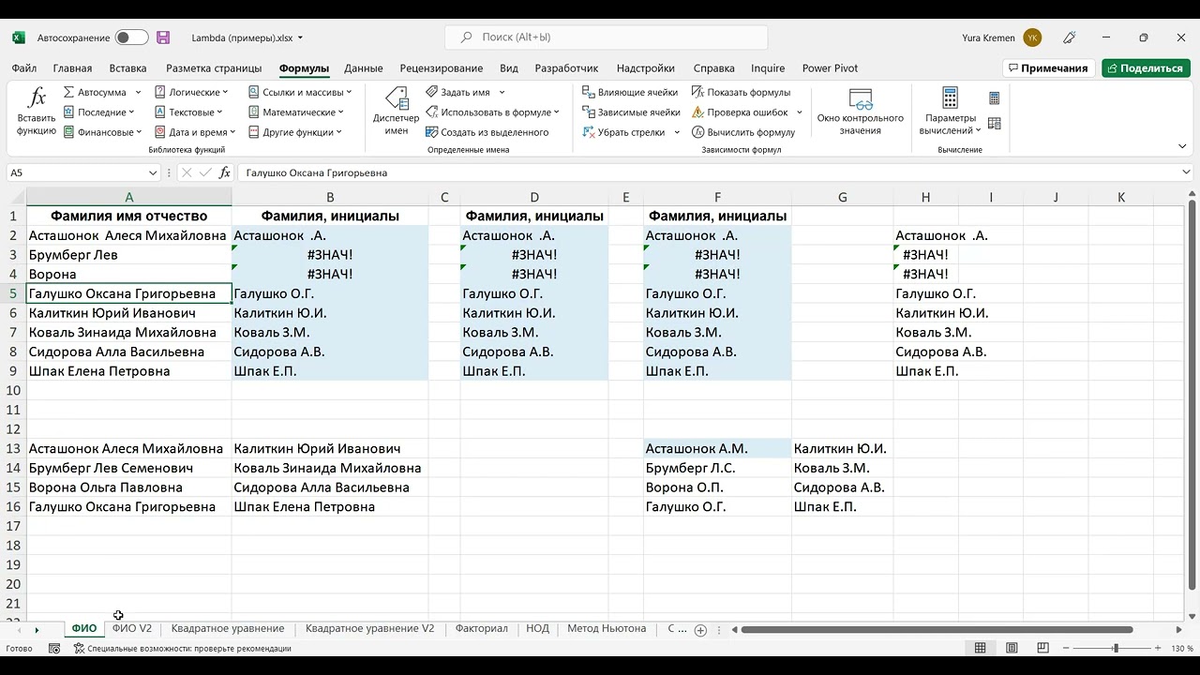Screen dimensions: 1200x675
Task: Open file name dropdown arrow in title bar
Action: coord(300,37)
